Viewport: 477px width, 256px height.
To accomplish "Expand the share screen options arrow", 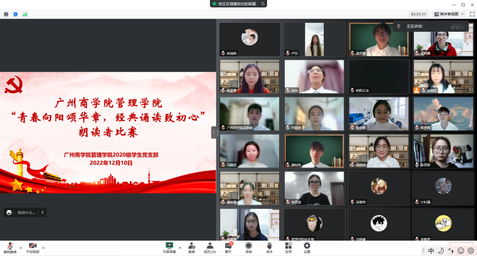I will tap(180, 248).
